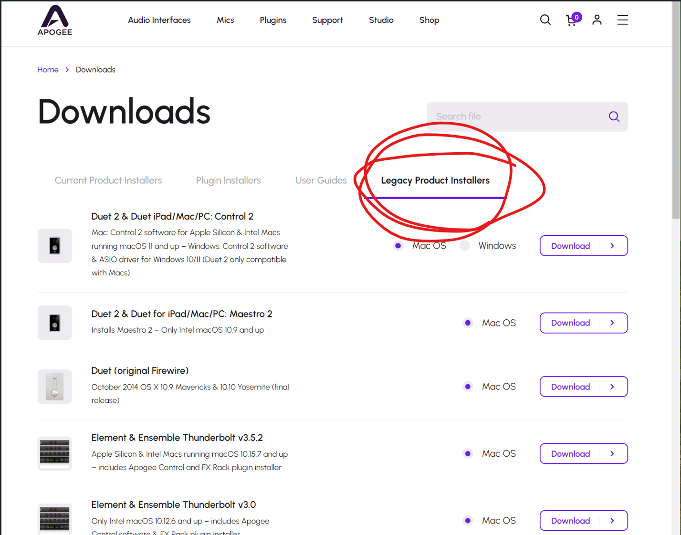Expand the Maestro 2 download arrow
The width and height of the screenshot is (681, 535).
pyautogui.click(x=612, y=323)
